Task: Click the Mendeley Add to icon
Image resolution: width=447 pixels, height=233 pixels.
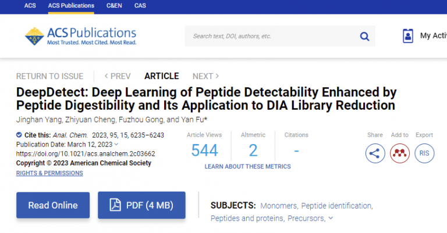Action: tap(399, 153)
